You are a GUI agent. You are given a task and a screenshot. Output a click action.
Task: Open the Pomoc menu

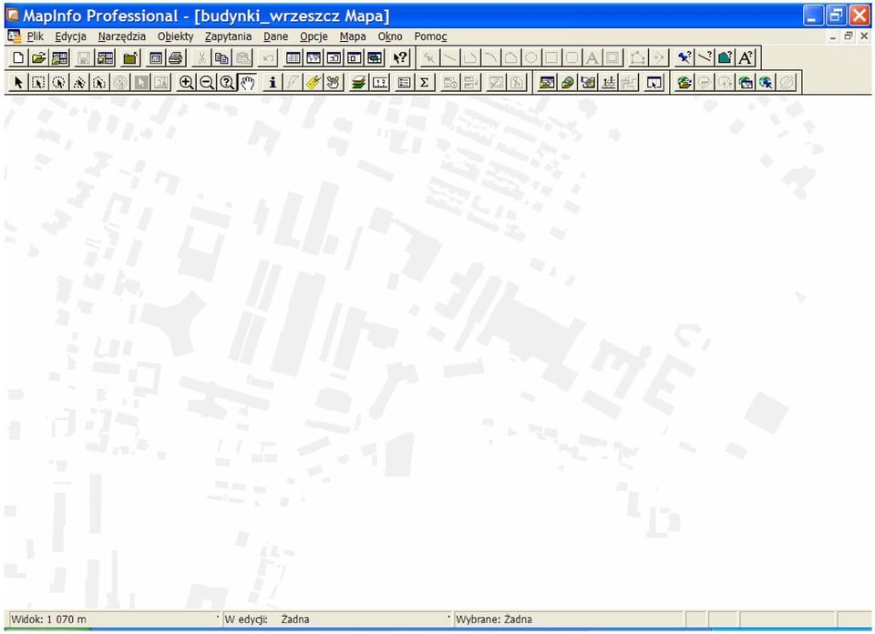coord(430,36)
